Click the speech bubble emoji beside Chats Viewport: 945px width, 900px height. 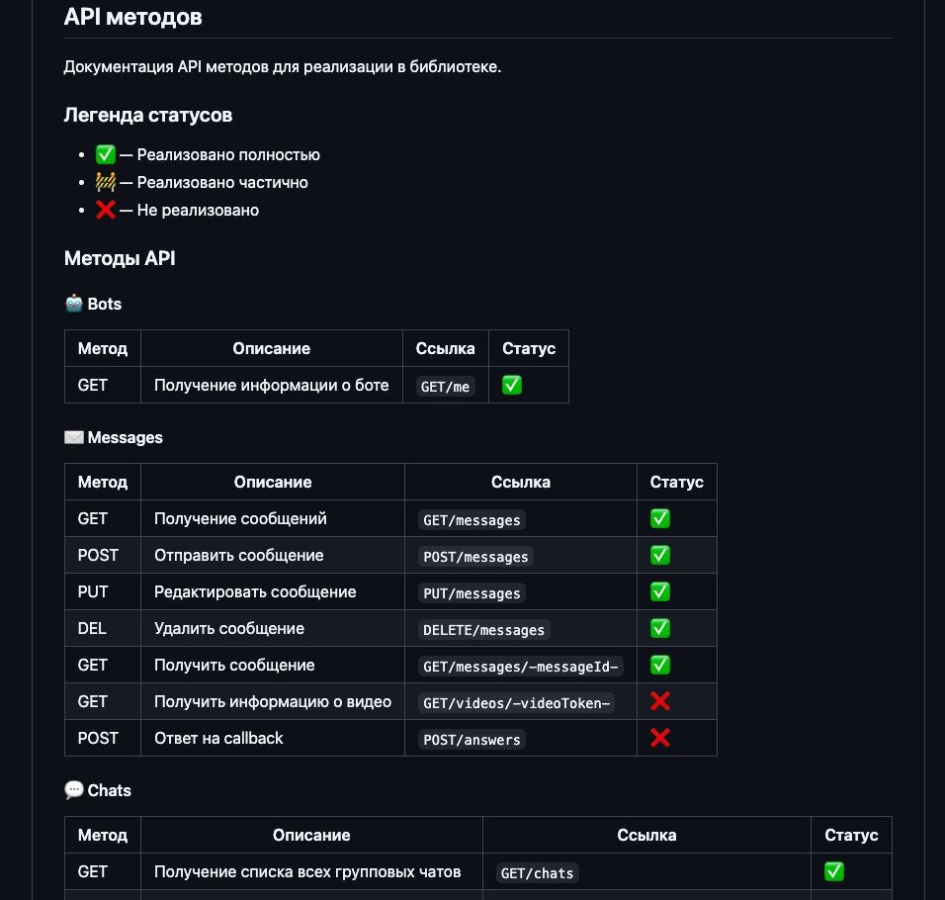[74, 790]
